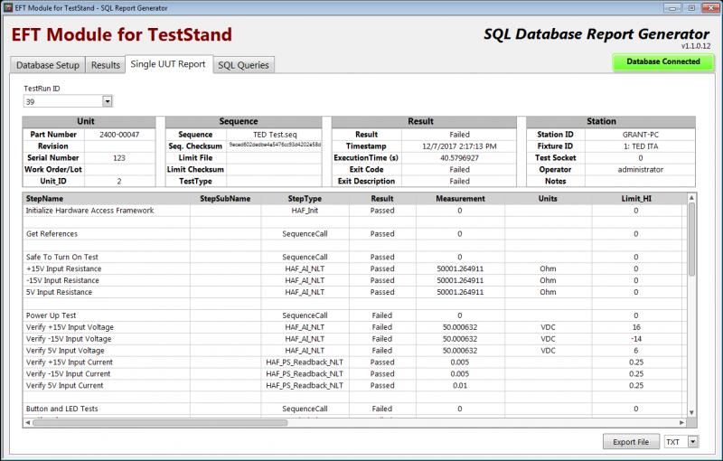Click the Limit_HI column header
The width and height of the screenshot is (723, 461).
(636, 199)
